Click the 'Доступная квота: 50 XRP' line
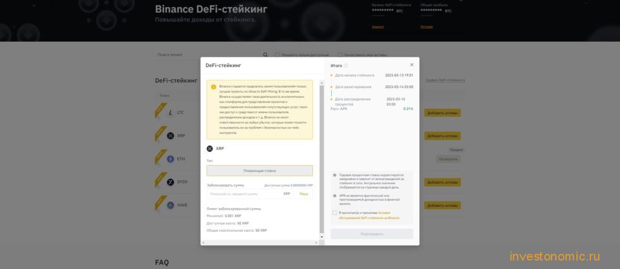 [x=228, y=223]
